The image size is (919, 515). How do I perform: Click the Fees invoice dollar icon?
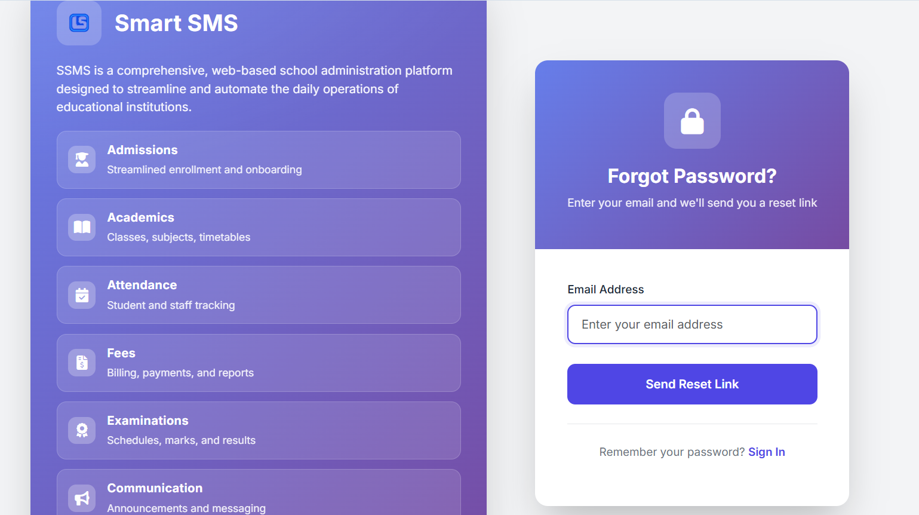point(82,363)
